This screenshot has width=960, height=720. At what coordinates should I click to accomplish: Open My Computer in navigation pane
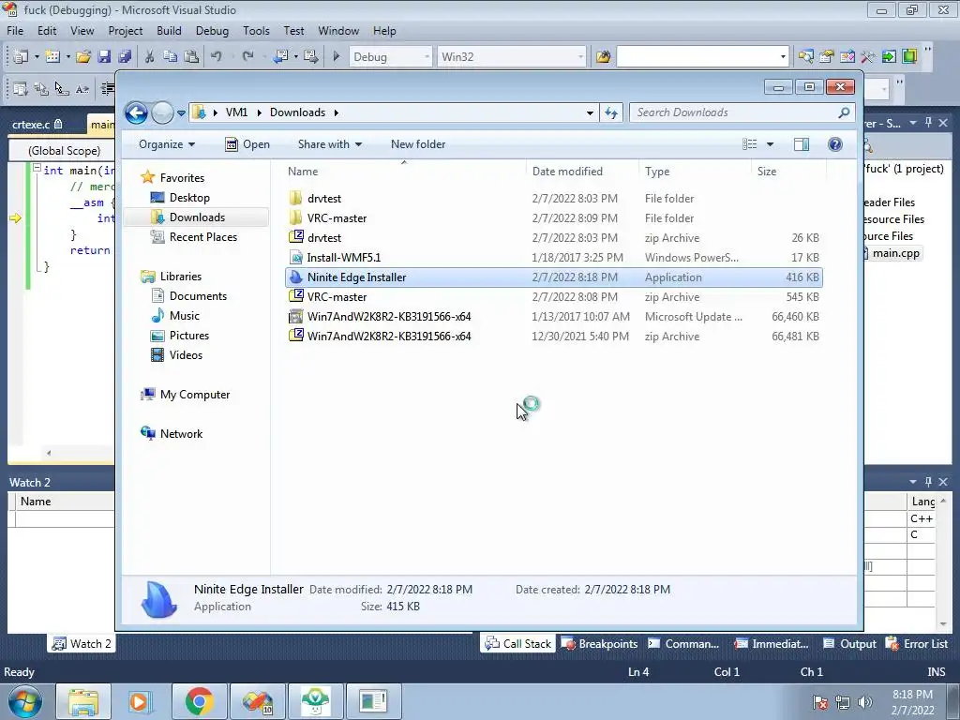pyautogui.click(x=195, y=395)
